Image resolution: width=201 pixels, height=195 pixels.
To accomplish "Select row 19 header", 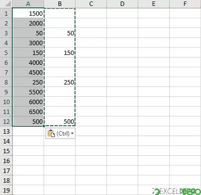I will [x=6, y=190].
